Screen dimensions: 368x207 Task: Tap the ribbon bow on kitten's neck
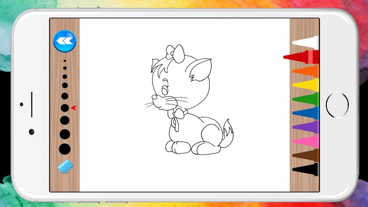[x=177, y=119]
